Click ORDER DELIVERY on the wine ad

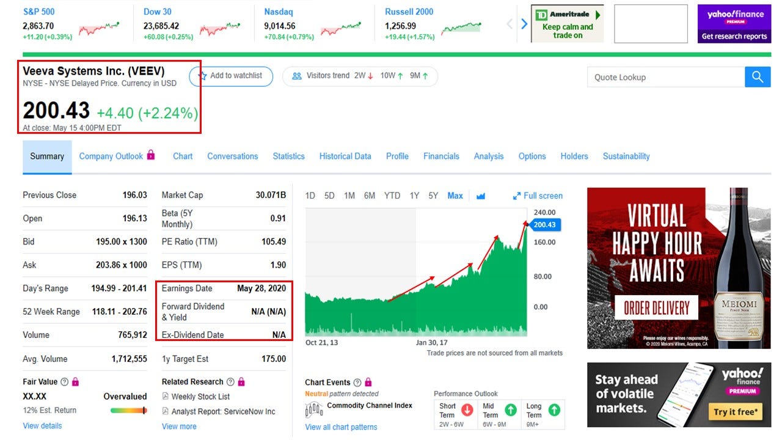[x=656, y=307]
